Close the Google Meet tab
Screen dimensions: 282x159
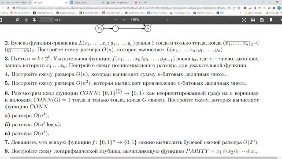(139, 3)
